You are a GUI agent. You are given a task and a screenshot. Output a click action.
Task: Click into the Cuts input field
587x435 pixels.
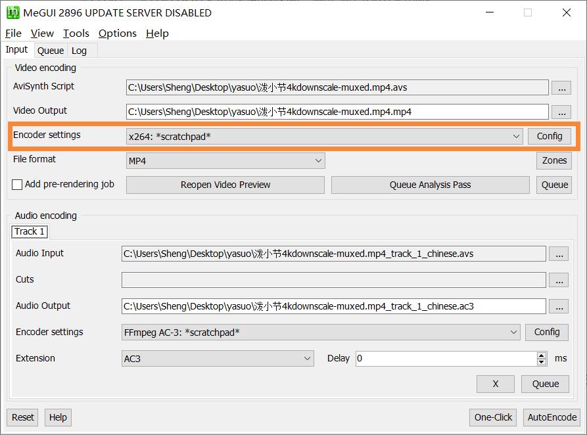pyautogui.click(x=333, y=280)
